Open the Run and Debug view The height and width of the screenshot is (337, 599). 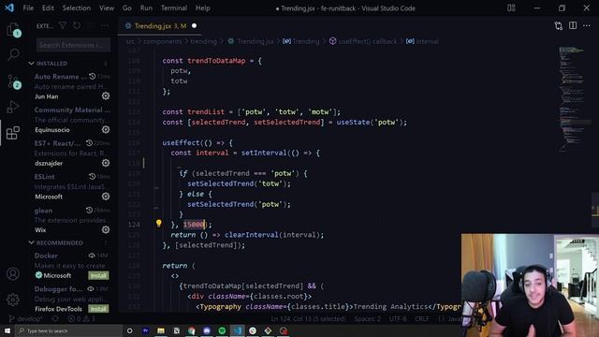pos(13,107)
